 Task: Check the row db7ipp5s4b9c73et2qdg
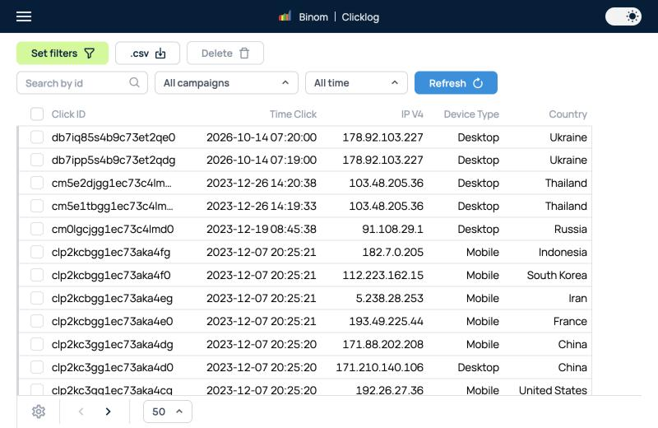[x=37, y=160]
